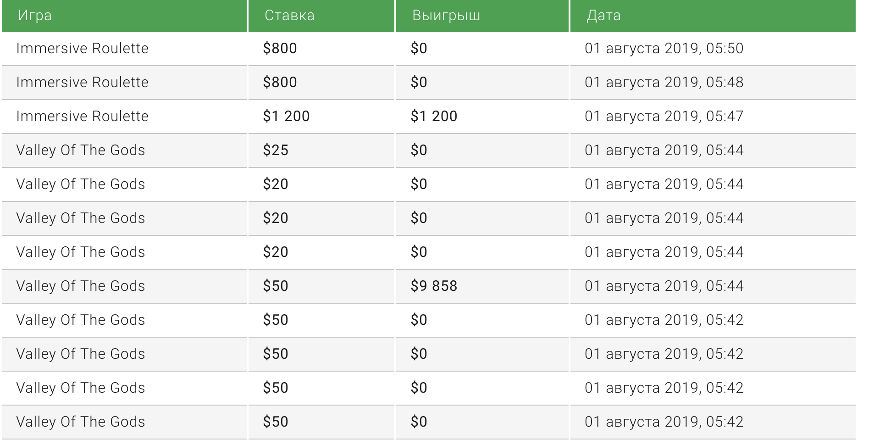Click Valley Of The Gods with $25 bet
This screenshot has height=445, width=885.
(81, 150)
